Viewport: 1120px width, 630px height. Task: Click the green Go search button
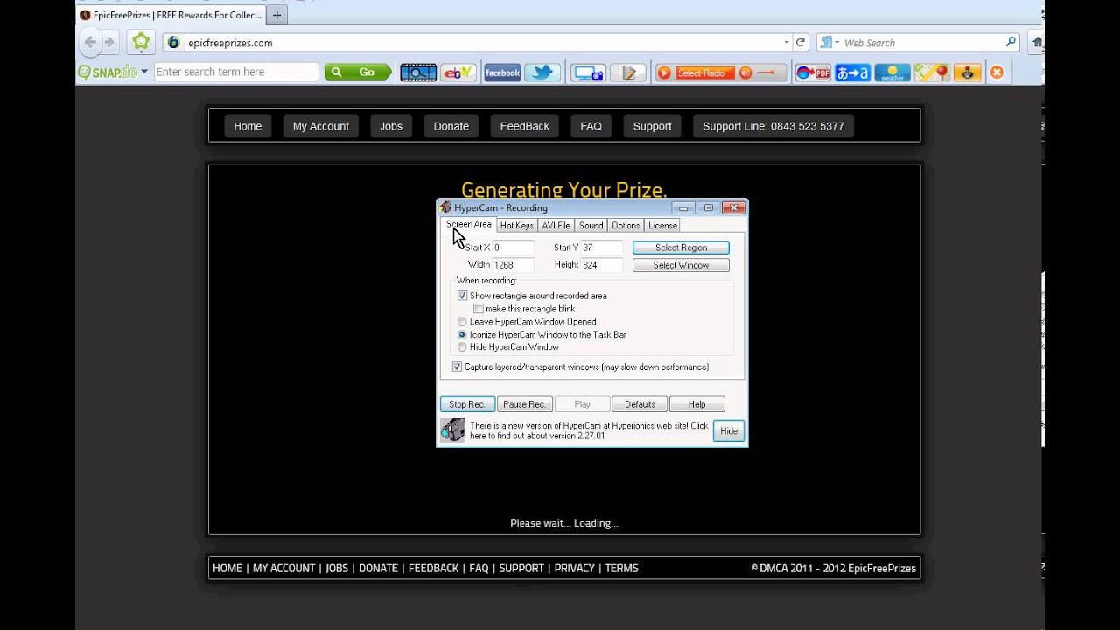click(358, 72)
